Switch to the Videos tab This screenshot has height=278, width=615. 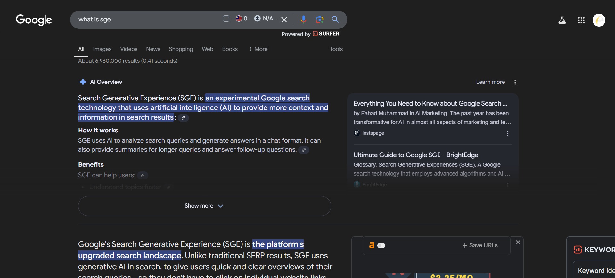[x=129, y=49]
